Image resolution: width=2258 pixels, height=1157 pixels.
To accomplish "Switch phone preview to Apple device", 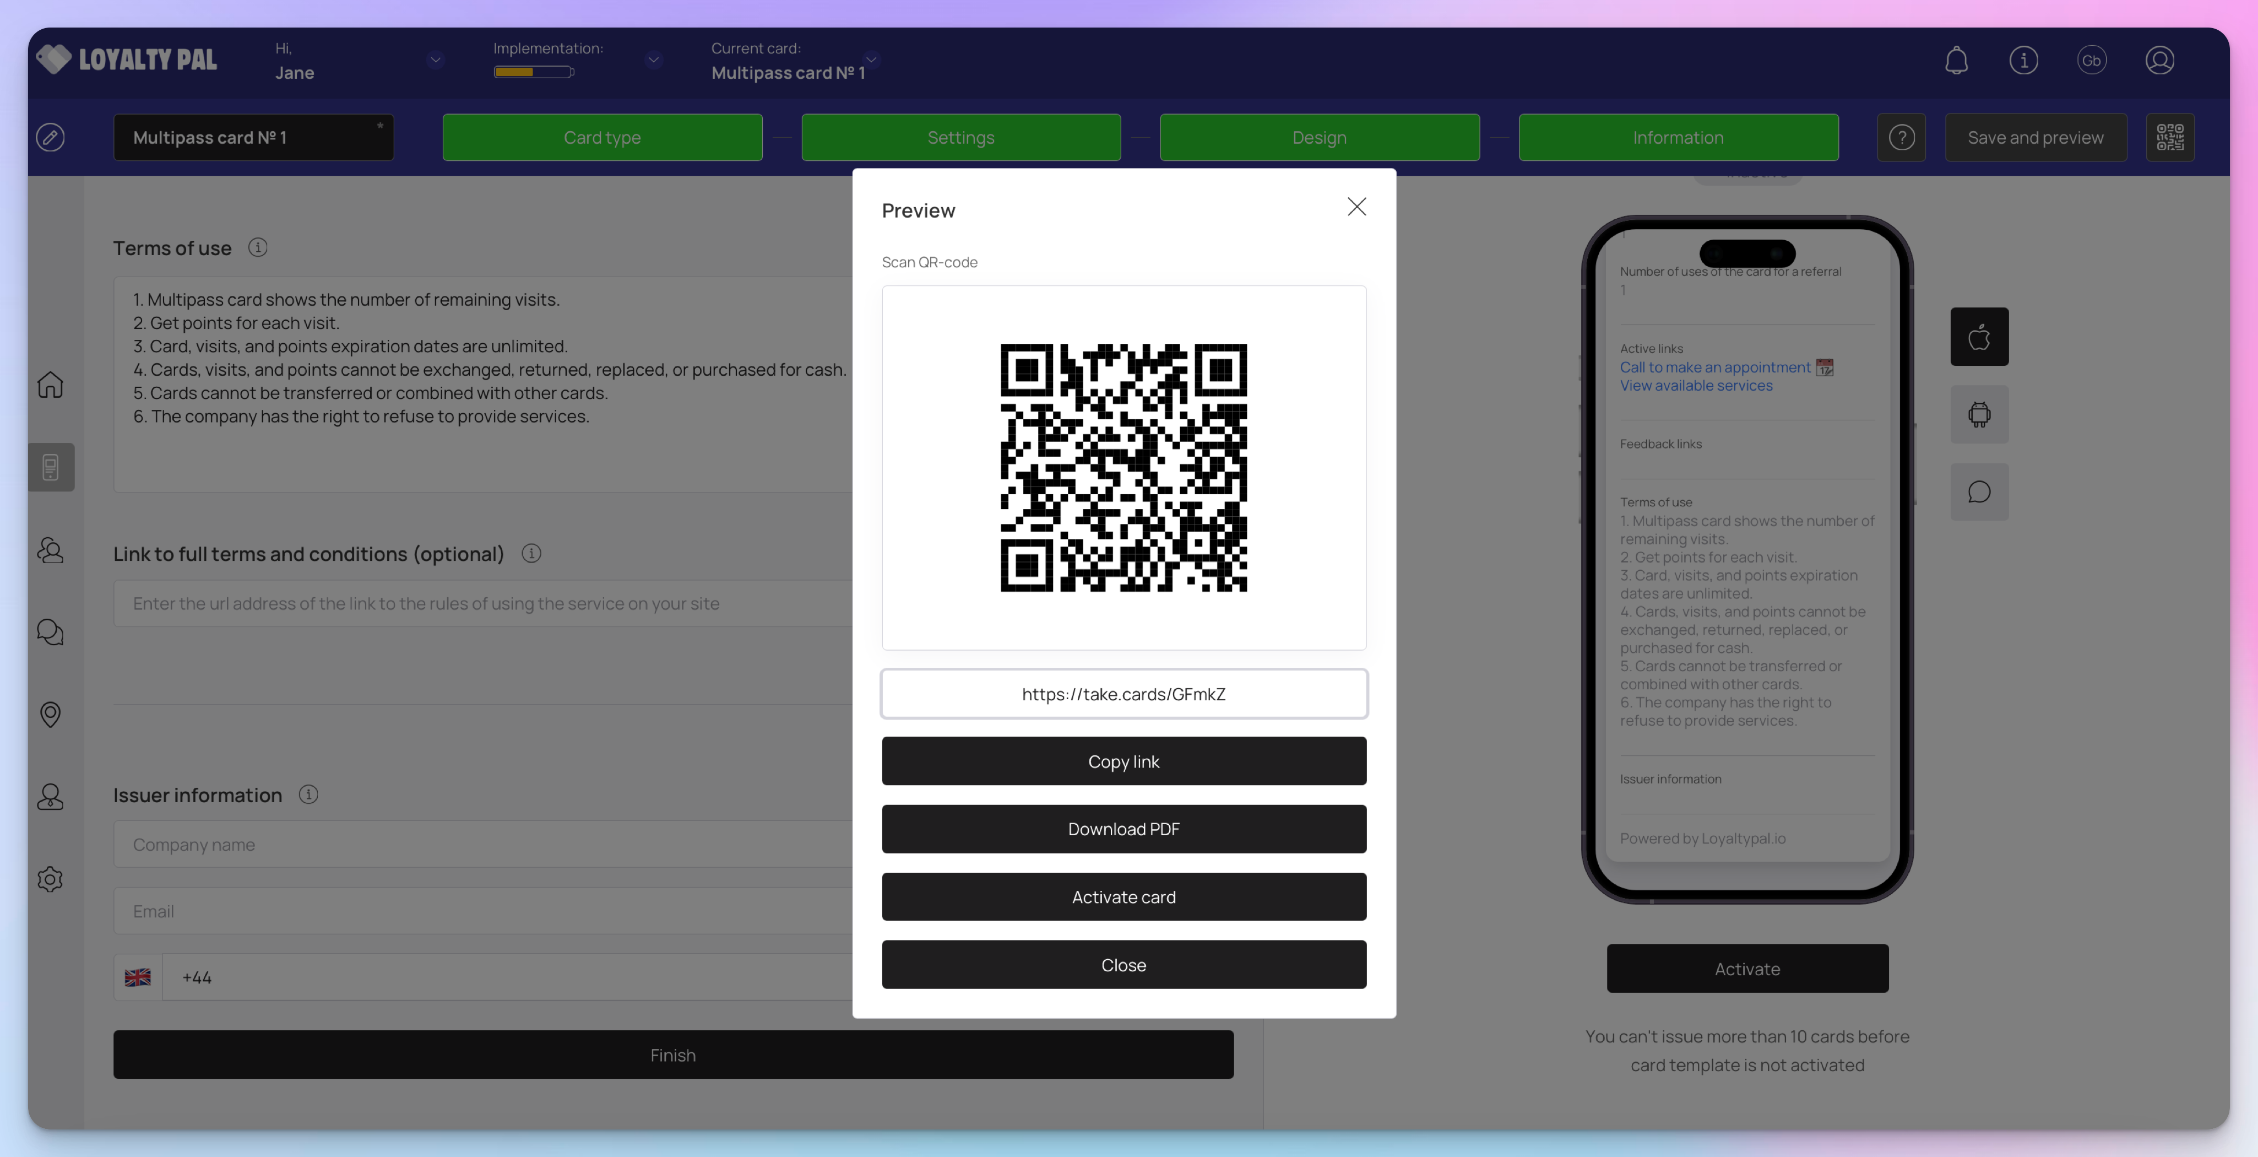I will [1978, 337].
